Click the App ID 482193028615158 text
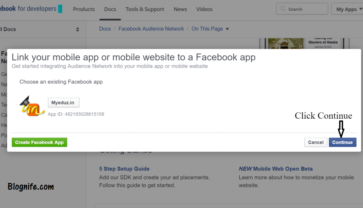Screen dimensions: 363x208 point(76,114)
